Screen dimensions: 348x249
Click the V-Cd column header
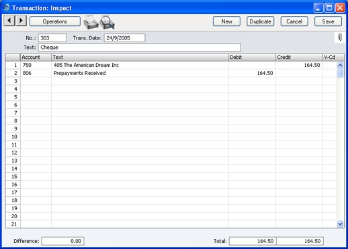pos(333,58)
